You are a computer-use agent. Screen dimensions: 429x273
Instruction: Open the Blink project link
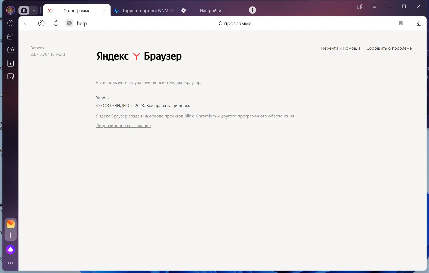pyautogui.click(x=189, y=116)
